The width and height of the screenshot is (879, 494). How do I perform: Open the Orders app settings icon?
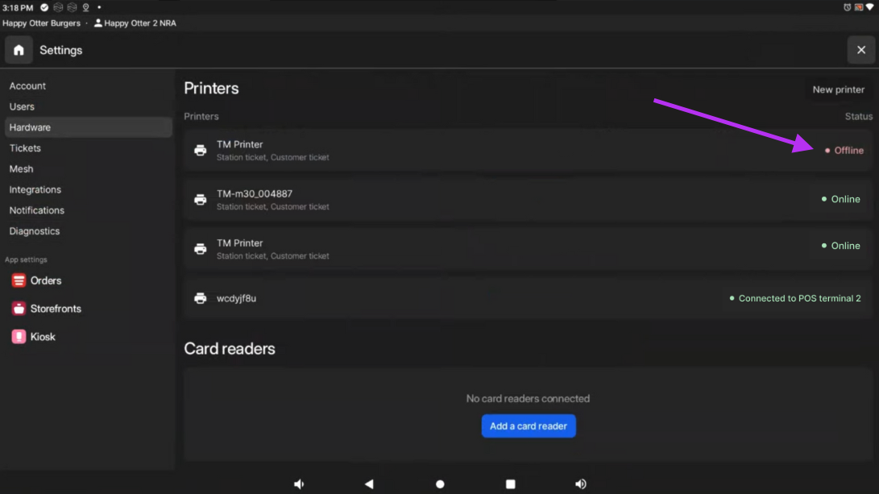[x=19, y=280]
